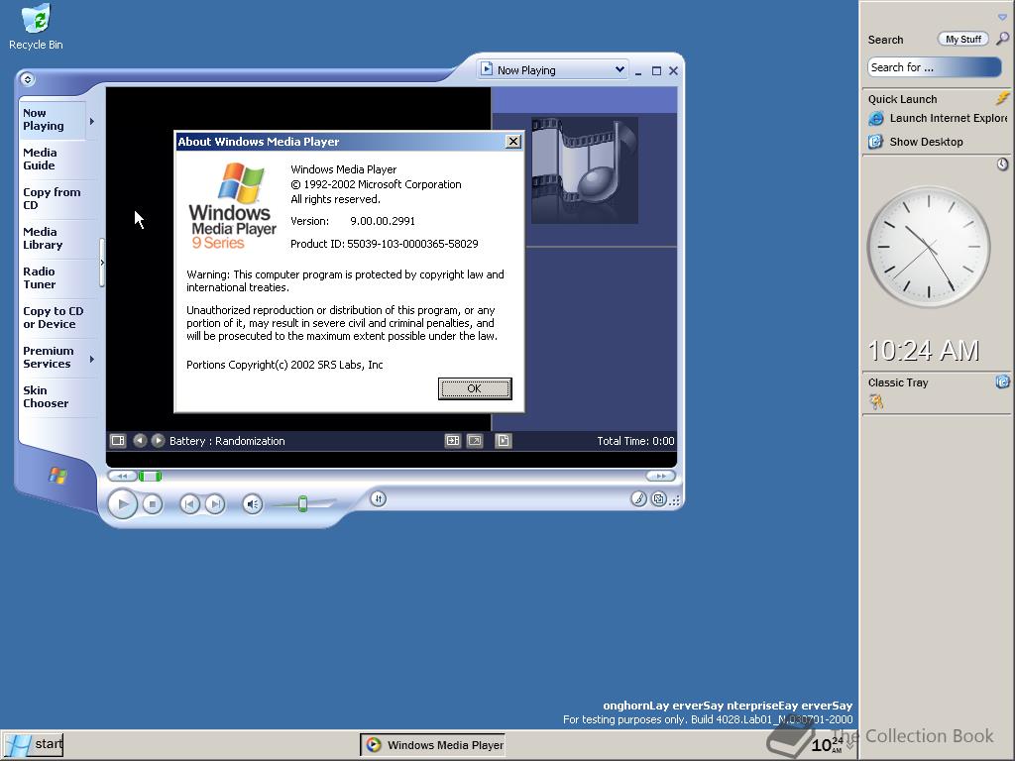Click the fast forward button on seek bar

[x=660, y=477]
